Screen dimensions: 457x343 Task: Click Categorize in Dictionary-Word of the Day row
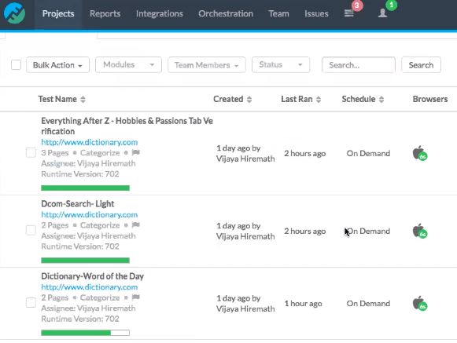[x=100, y=297]
